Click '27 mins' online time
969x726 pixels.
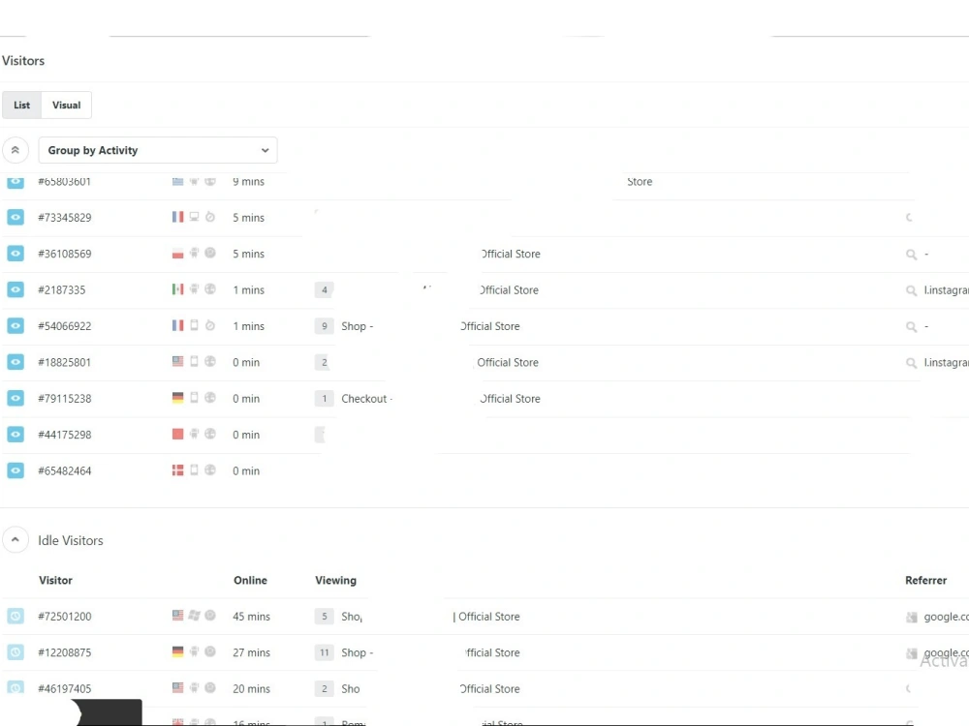point(252,652)
